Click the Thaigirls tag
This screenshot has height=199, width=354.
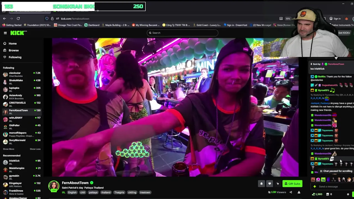click(x=119, y=192)
